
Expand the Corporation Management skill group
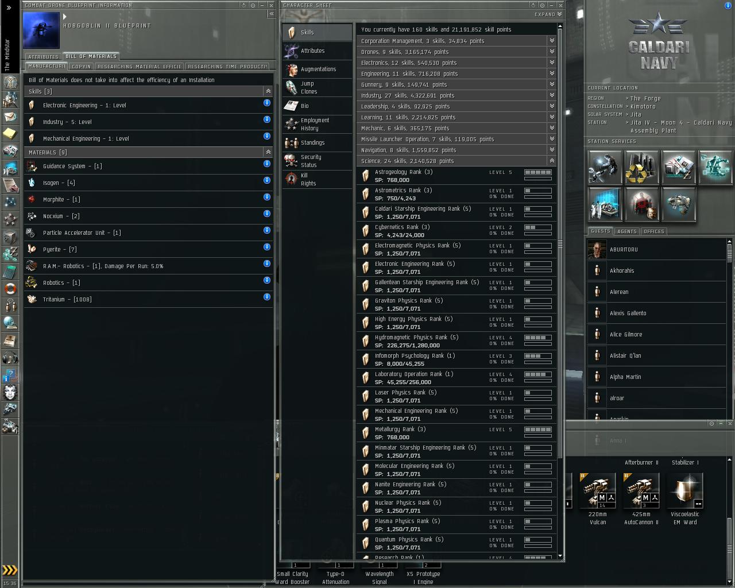(551, 41)
